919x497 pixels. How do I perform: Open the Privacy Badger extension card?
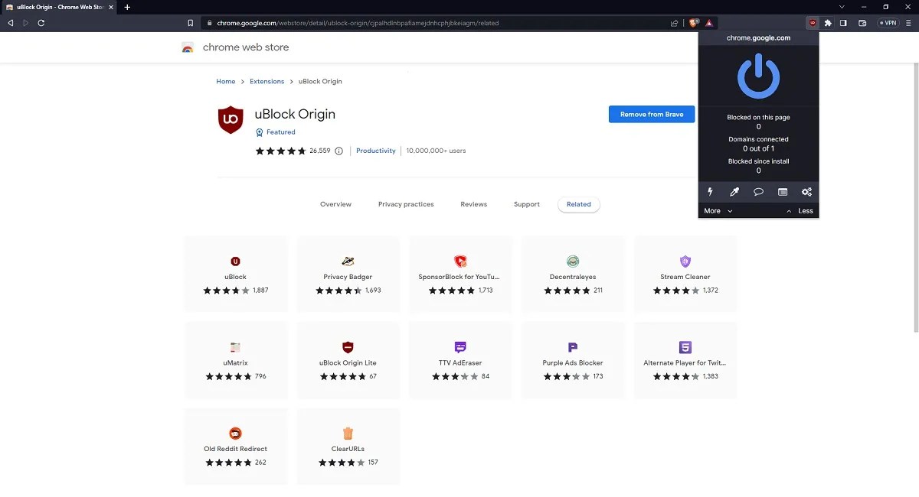tap(348, 273)
